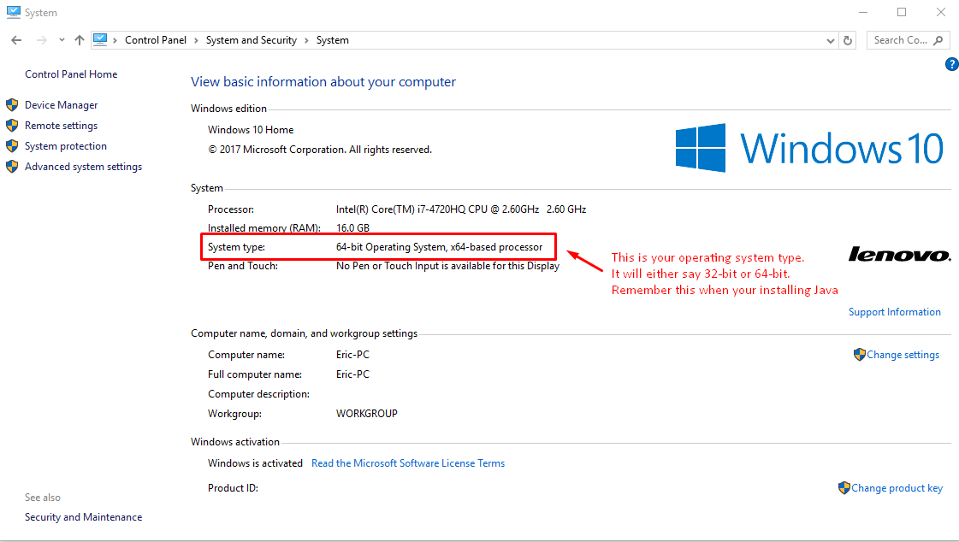Open Remote settings link
The image size is (959, 542).
(61, 126)
